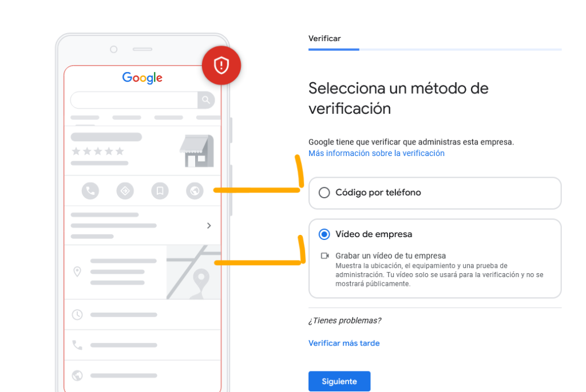
Task: Click the clock hours icon
Action: click(x=77, y=314)
